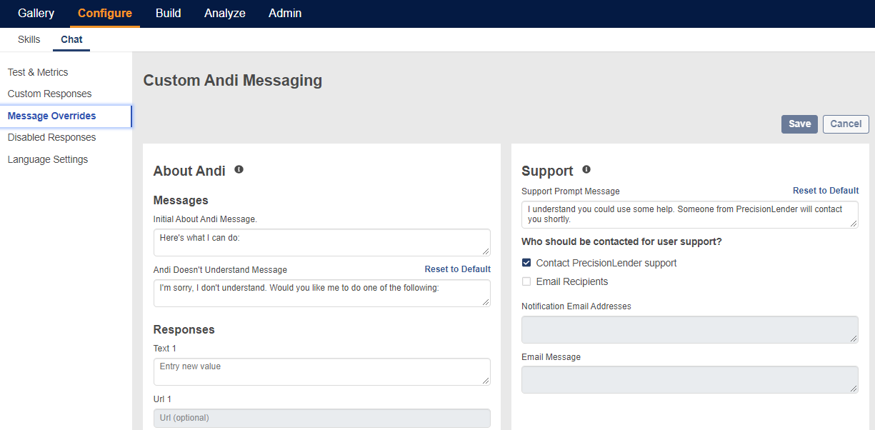Open the Analyze menu
This screenshot has height=430, width=875.
[x=225, y=14]
